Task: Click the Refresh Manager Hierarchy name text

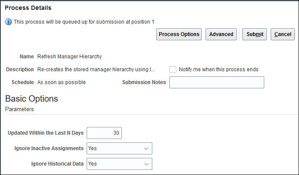Action: pos(69,56)
